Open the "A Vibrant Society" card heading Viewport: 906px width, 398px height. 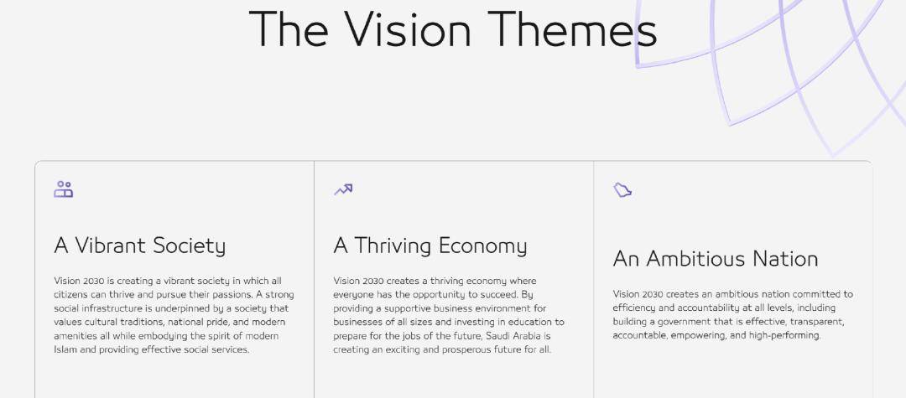tap(140, 246)
